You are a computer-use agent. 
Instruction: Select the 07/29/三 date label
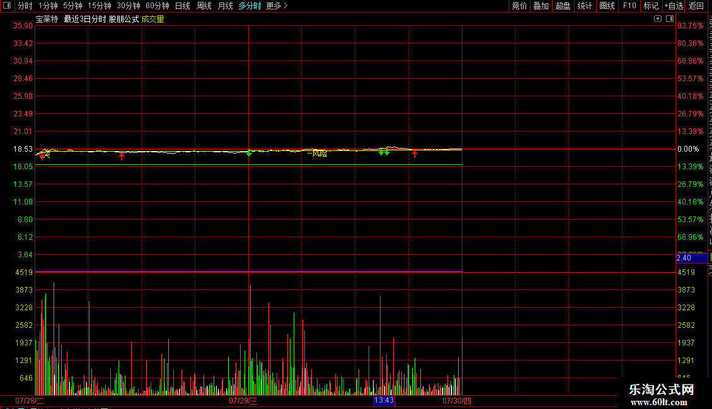243,401
